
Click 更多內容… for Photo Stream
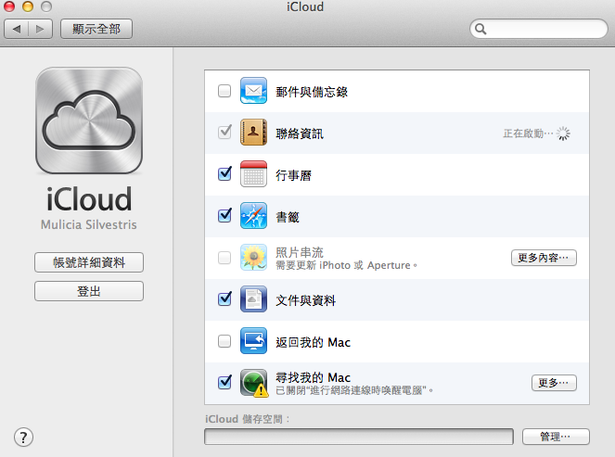point(544,258)
